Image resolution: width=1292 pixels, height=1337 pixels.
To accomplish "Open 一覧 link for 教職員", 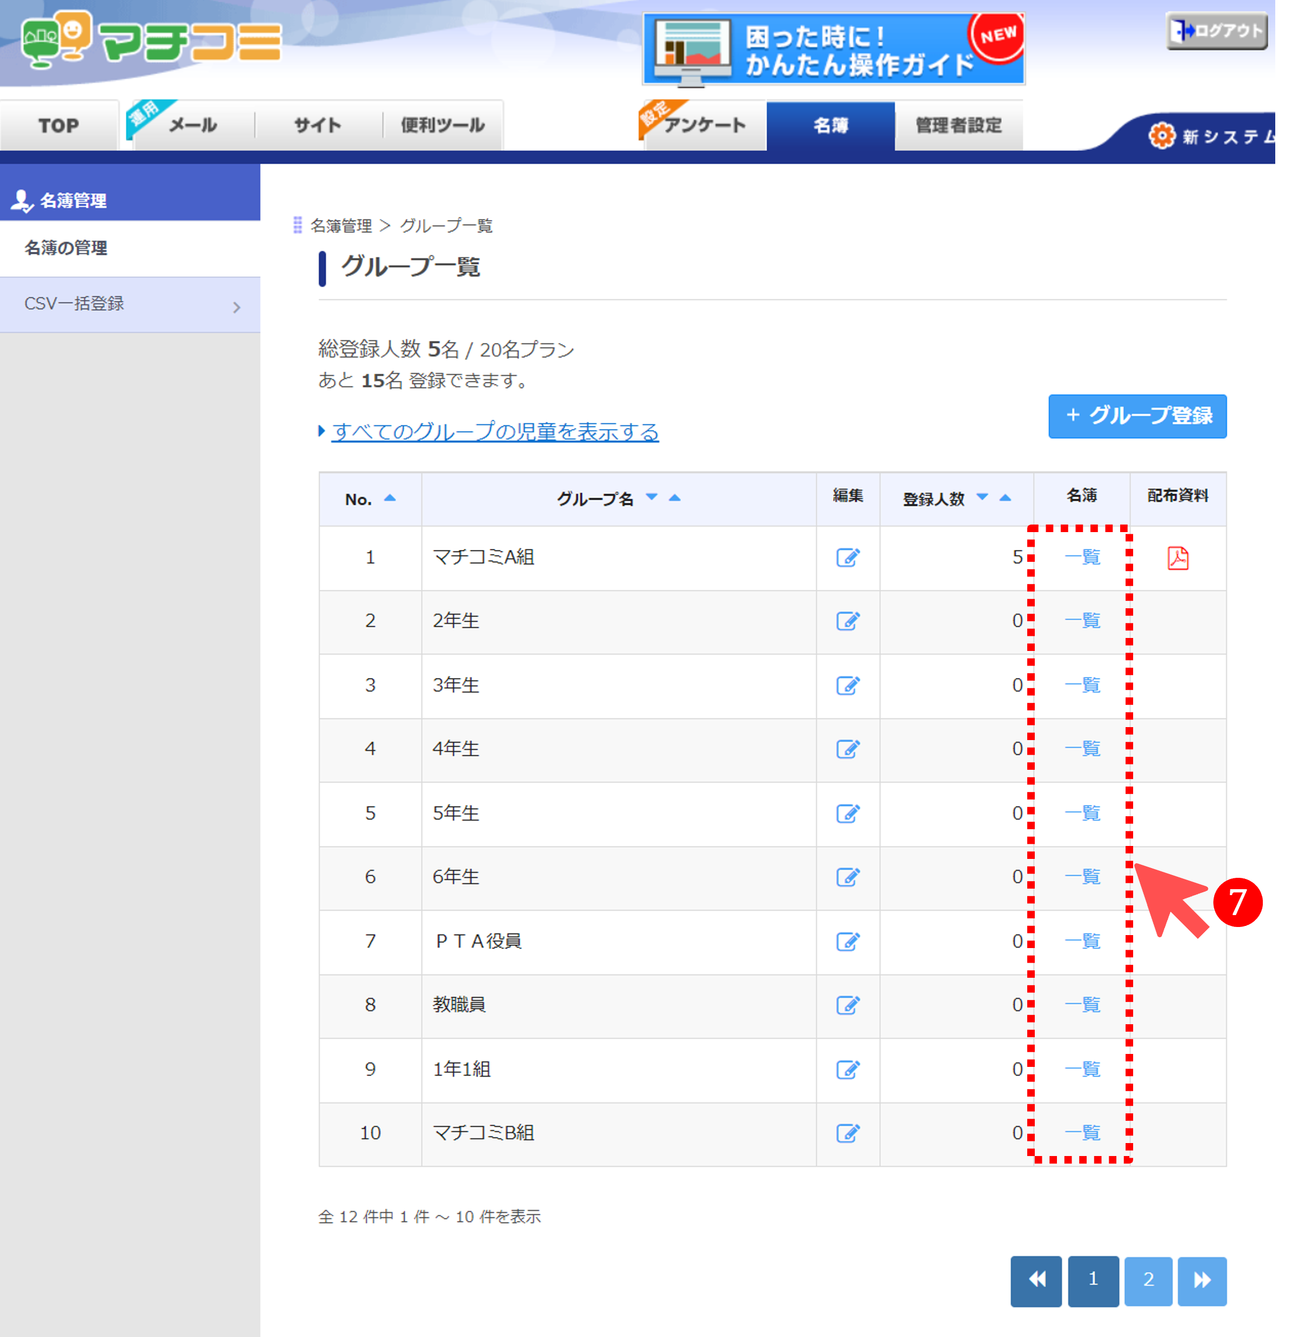I will click(1082, 1005).
